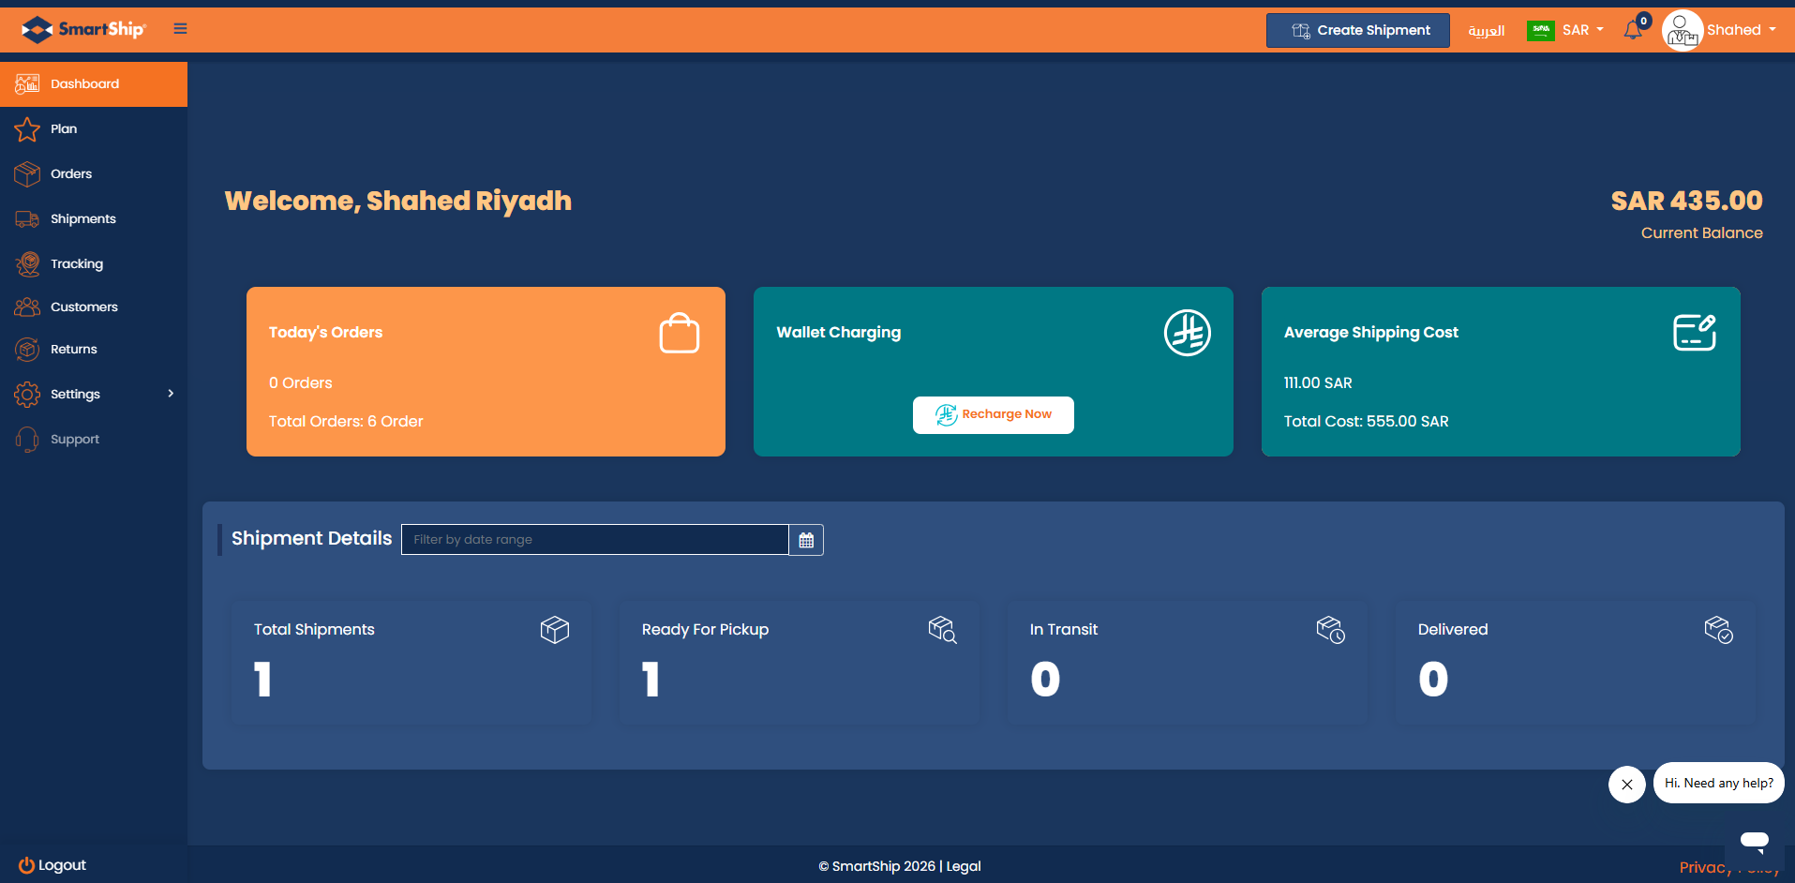Click the calendar icon for date filter
1795x883 pixels.
pos(806,540)
